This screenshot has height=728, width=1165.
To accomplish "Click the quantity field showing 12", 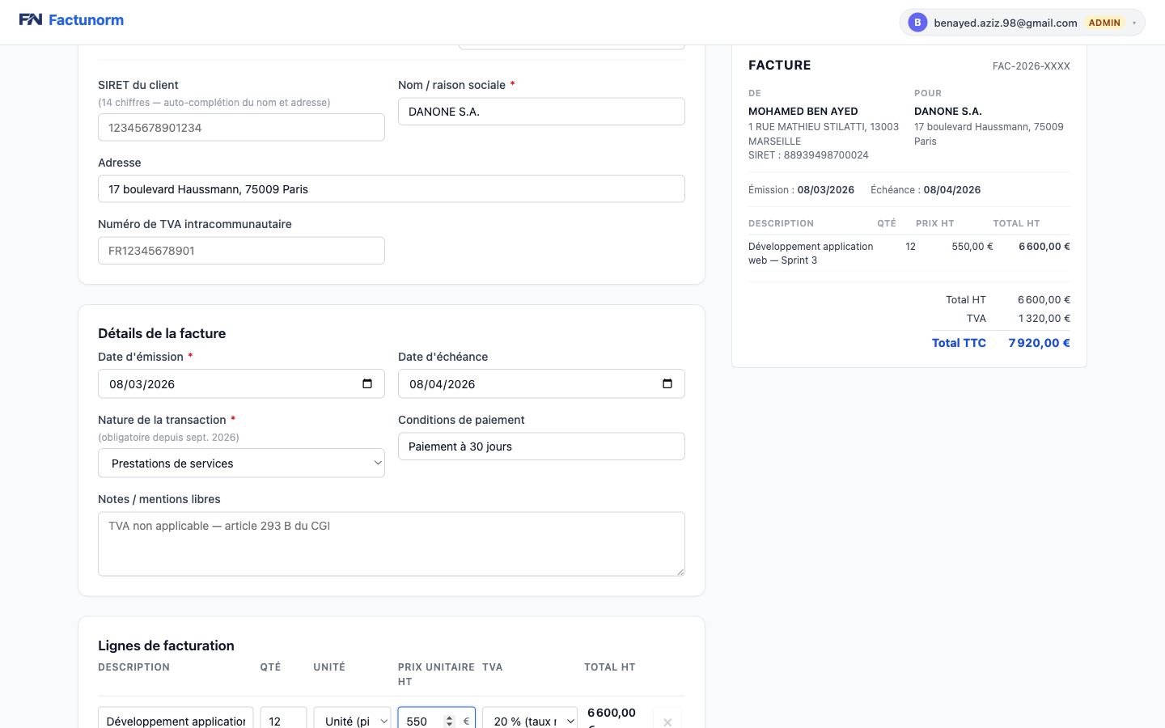I will click(x=282, y=720).
